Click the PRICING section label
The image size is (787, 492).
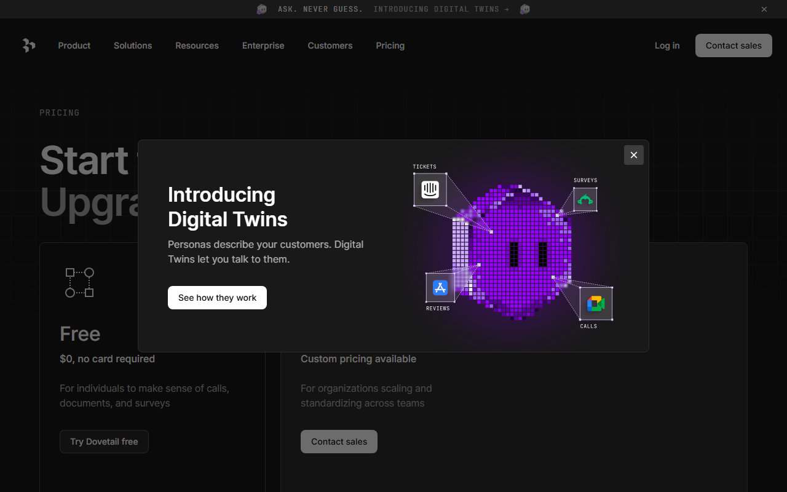click(60, 113)
